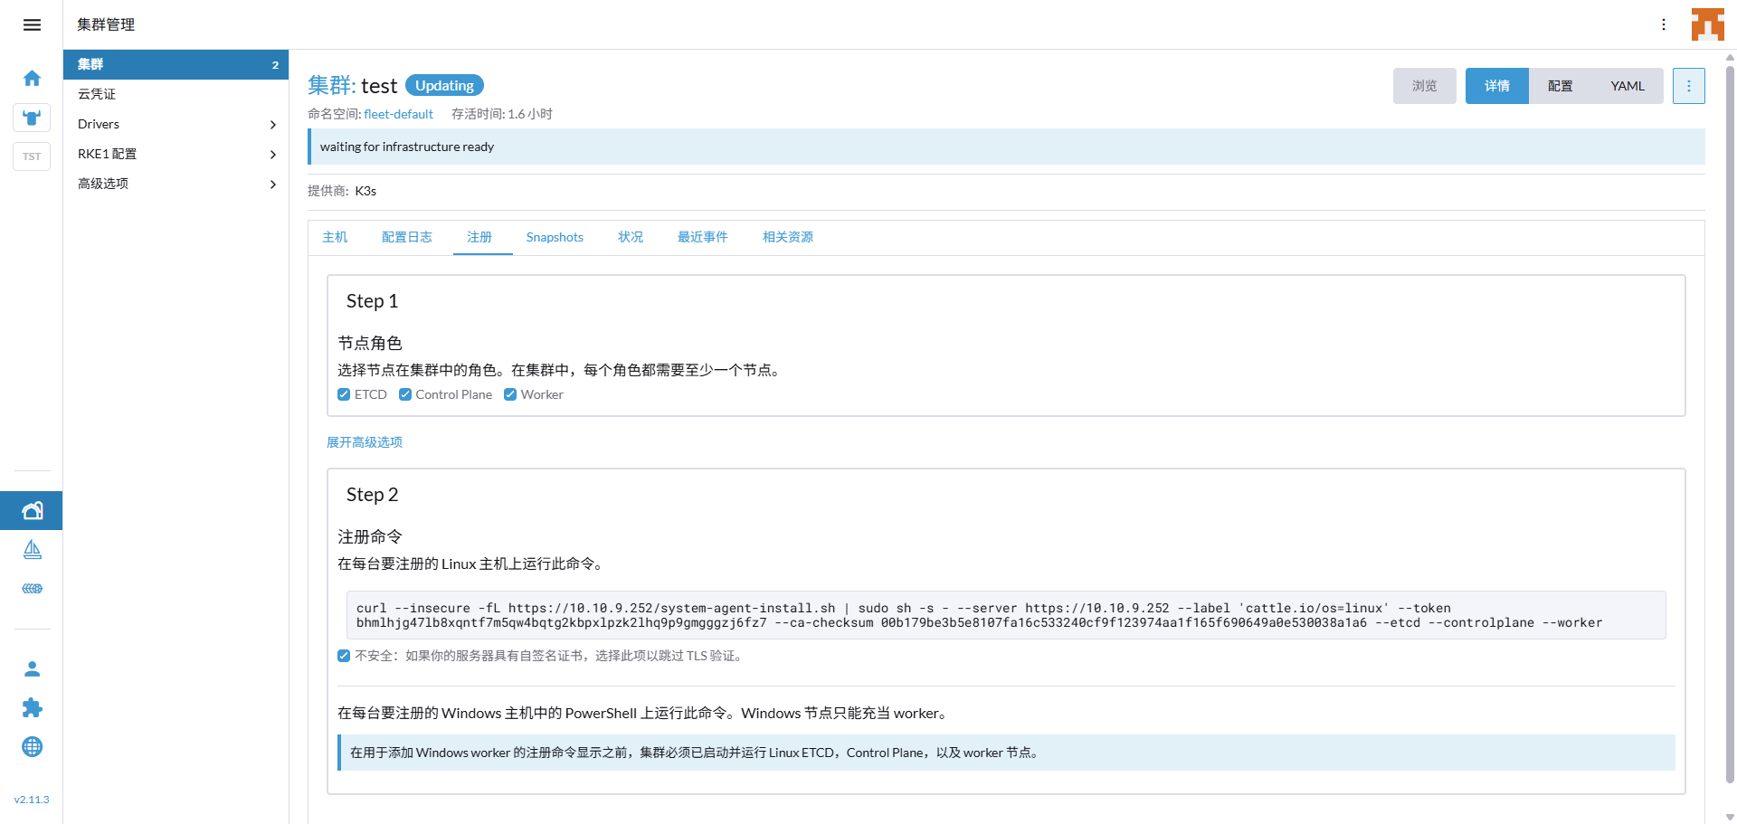The width and height of the screenshot is (1737, 824).
Task: Expand the 高级选项 sidebar section
Action: click(x=176, y=184)
